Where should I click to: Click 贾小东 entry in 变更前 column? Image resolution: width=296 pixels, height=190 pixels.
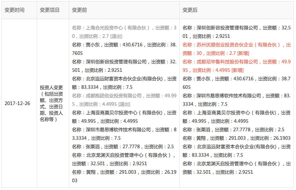[124, 49]
